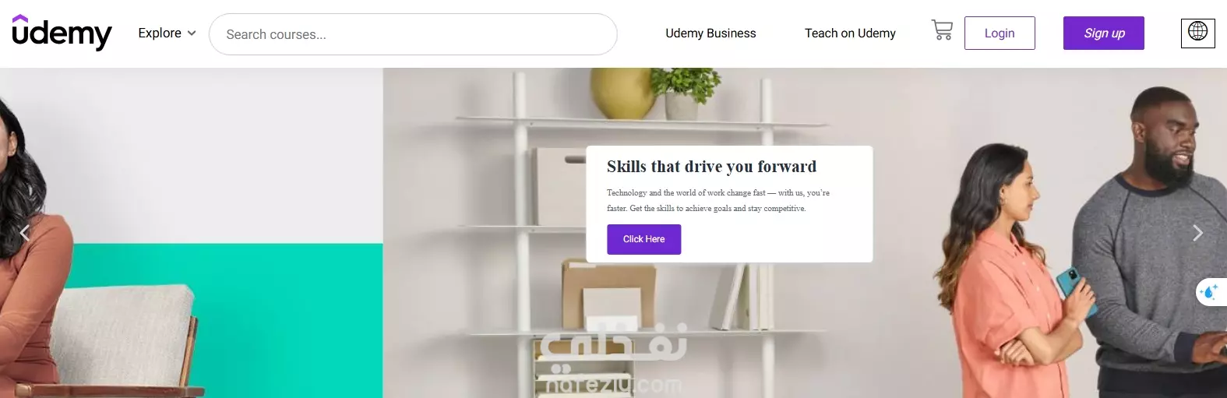Open the shopping cart

[942, 30]
